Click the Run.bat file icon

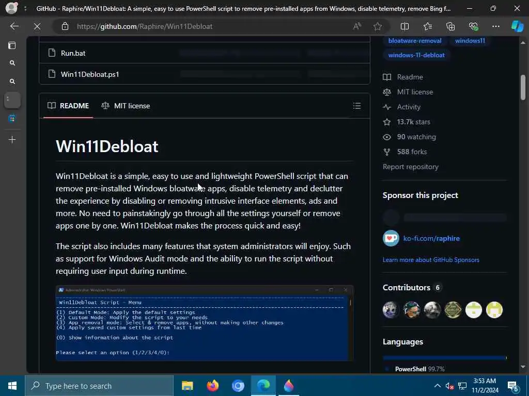(52, 53)
